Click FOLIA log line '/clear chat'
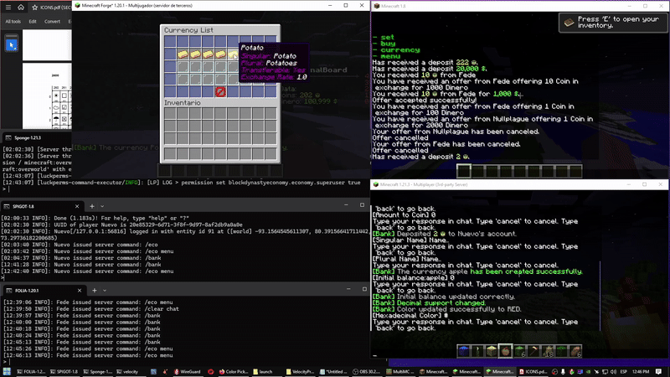Image resolution: width=670 pixels, height=377 pixels. 91,308
